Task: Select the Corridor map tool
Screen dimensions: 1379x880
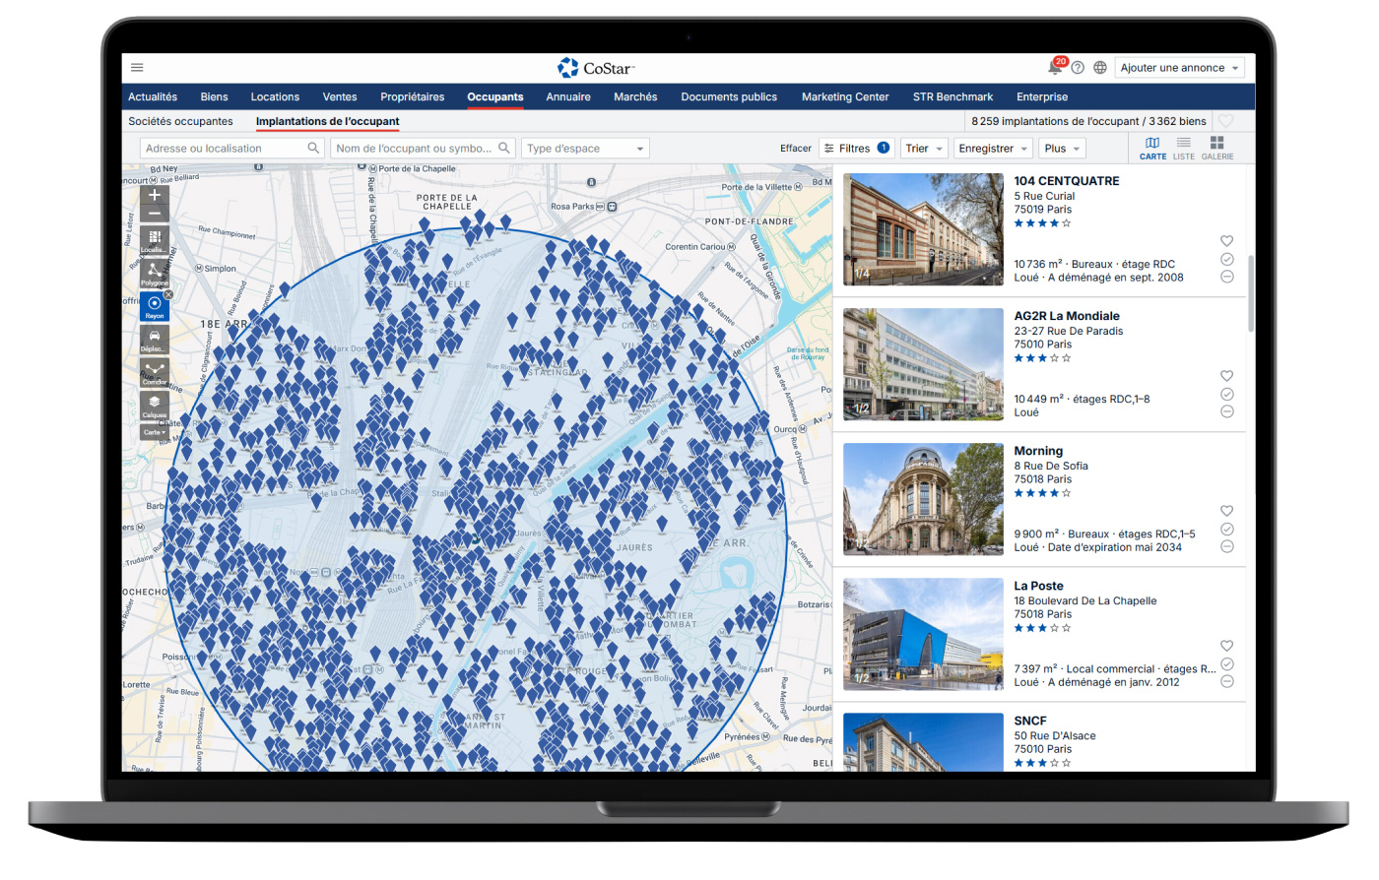Action: pos(155,373)
